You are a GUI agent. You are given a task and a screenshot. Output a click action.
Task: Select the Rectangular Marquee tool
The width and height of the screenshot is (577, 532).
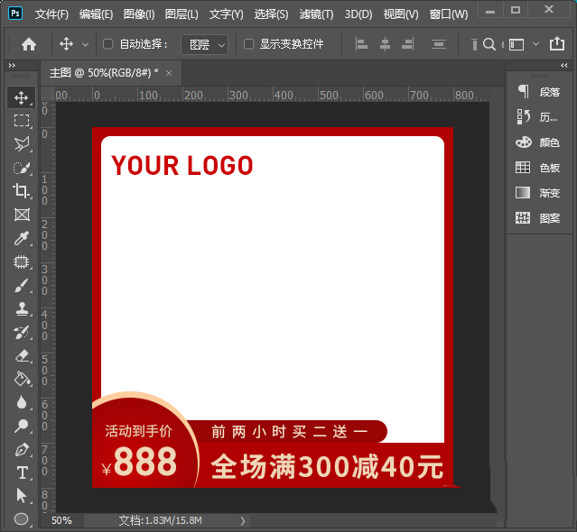(x=22, y=121)
